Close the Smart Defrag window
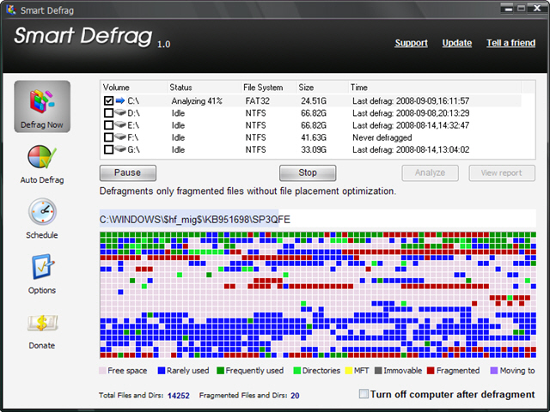Image resolution: width=550 pixels, height=412 pixels. pyautogui.click(x=537, y=9)
